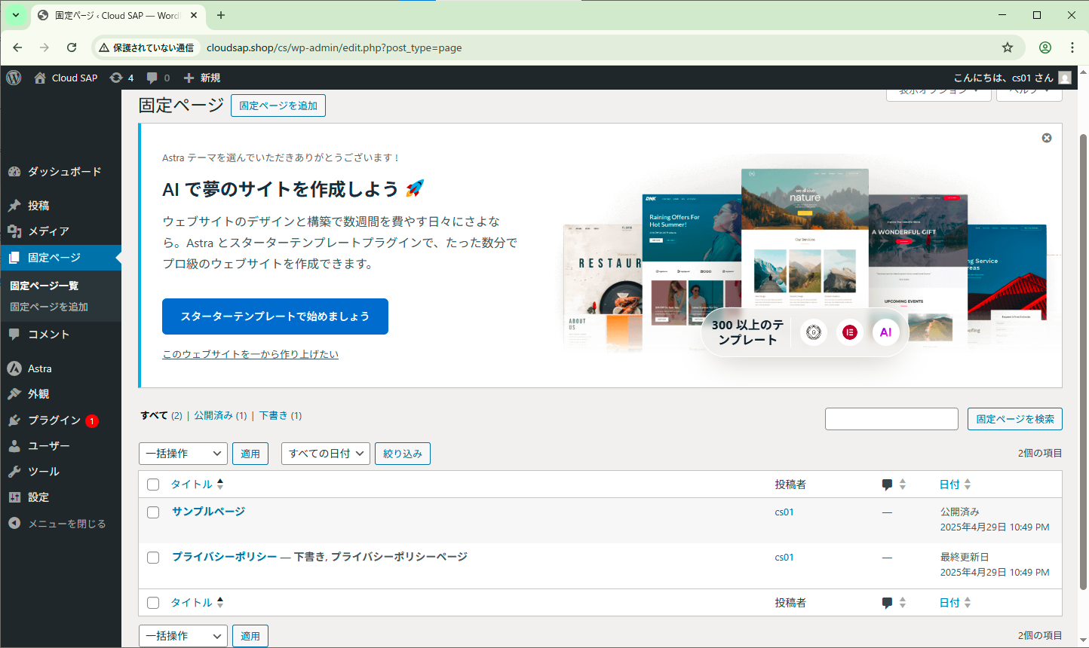Image resolution: width=1089 pixels, height=648 pixels.
Task: Open the comments bubble in admin bar
Action: (152, 78)
